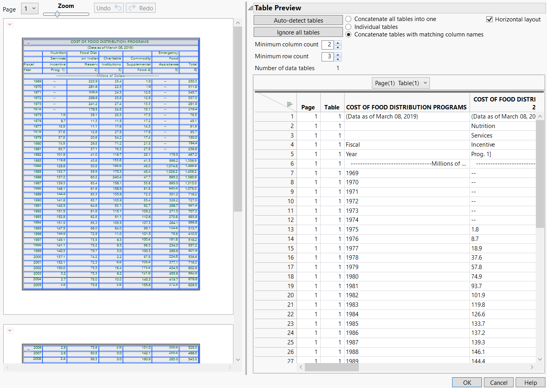547x388 pixels.
Task: Disable the Horizontal layout checkbox
Action: (491, 19)
